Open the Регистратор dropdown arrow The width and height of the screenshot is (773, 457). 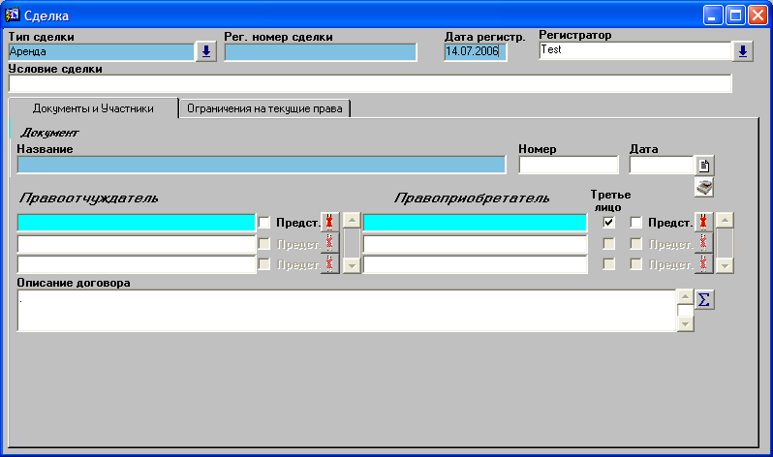pos(742,50)
